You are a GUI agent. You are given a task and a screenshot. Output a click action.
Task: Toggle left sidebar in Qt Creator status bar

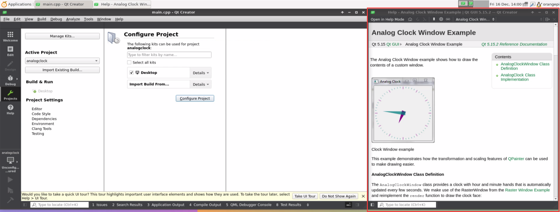tap(25, 205)
